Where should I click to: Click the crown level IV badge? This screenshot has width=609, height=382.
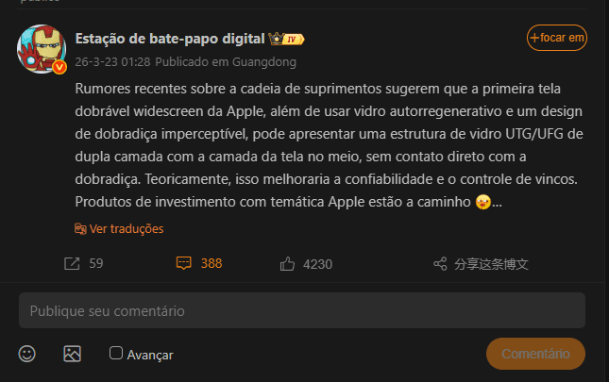click(x=287, y=39)
